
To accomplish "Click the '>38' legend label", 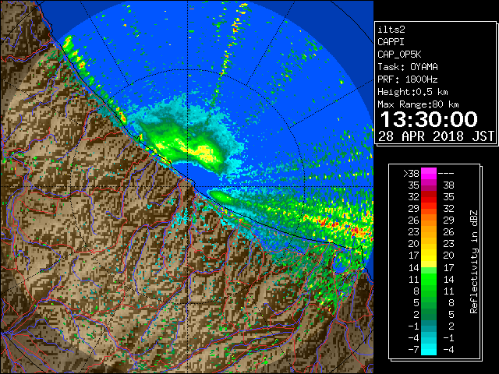I will [411, 174].
